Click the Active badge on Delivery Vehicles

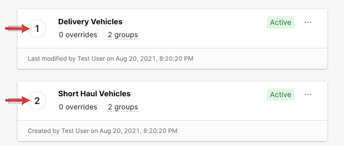tap(281, 22)
